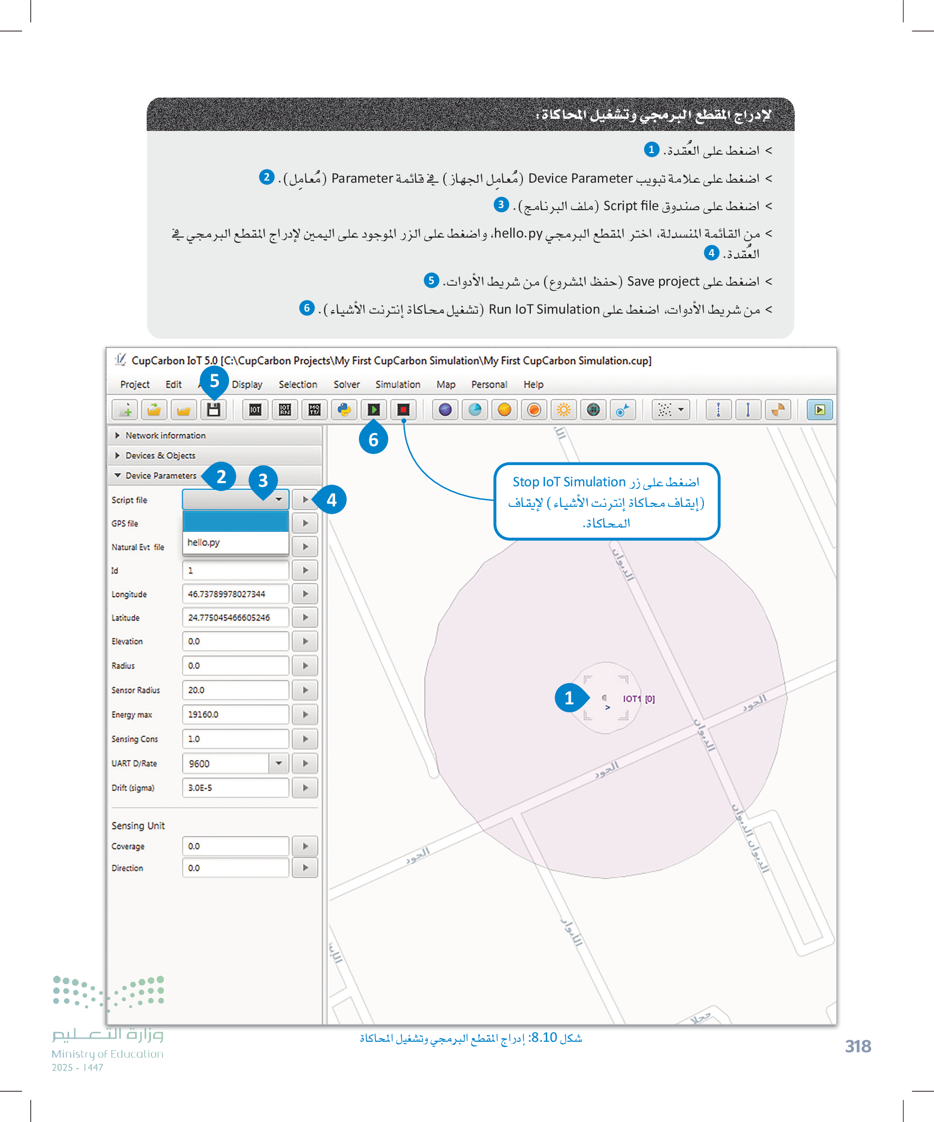Screen dimensions: 934x1122
Task: Run the IoT simulation with green play icon
Action: click(x=374, y=410)
